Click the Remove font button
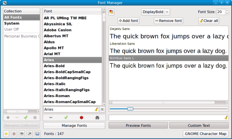 click(x=168, y=21)
